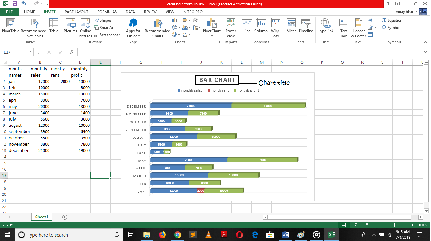Expand the Name Box dropdown

[31, 52]
